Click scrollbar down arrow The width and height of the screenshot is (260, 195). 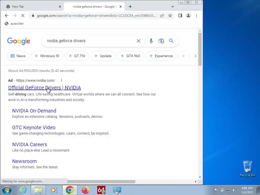pos(200,177)
